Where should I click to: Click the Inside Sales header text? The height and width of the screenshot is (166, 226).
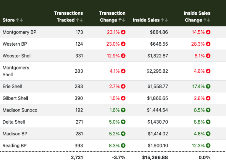pos(146,20)
